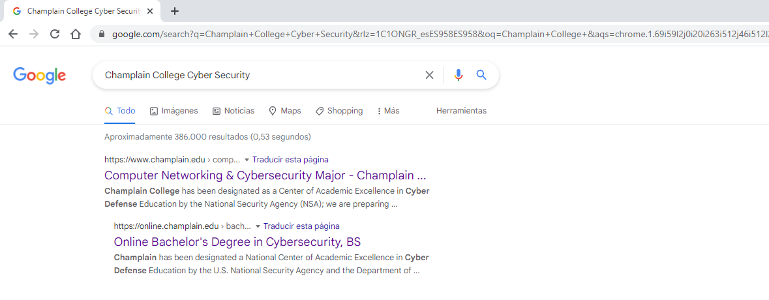This screenshot has height=300, width=769.
Task: Open the Más search filter menu
Action: coord(388,111)
